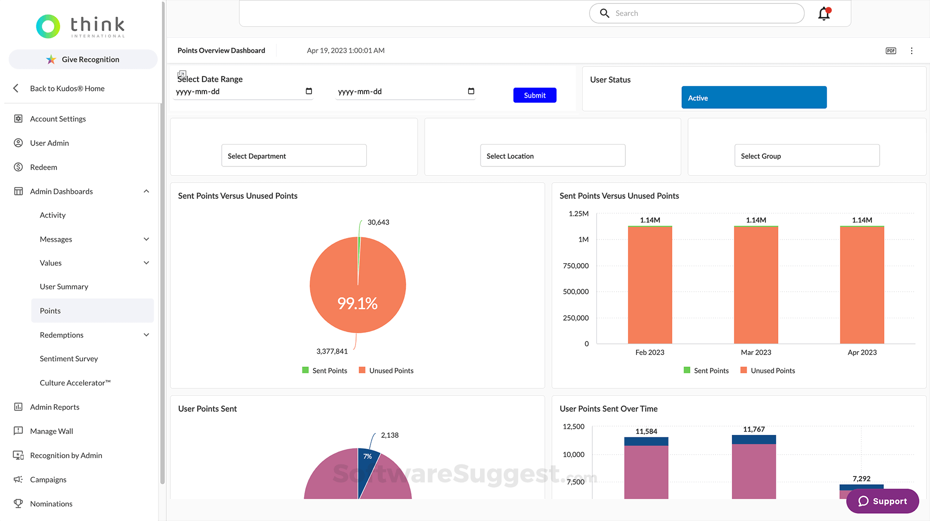Click the notification bell
Image resolution: width=930 pixels, height=521 pixels.
[823, 13]
